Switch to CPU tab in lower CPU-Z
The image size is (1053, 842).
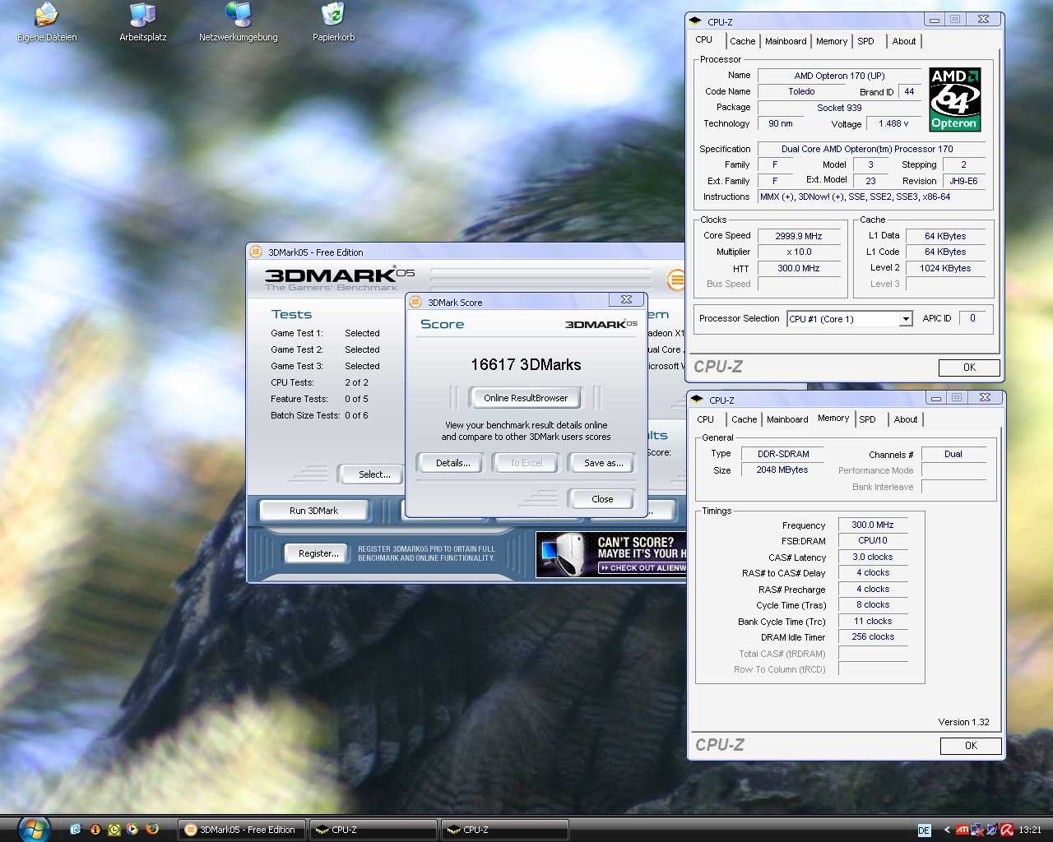coord(706,419)
